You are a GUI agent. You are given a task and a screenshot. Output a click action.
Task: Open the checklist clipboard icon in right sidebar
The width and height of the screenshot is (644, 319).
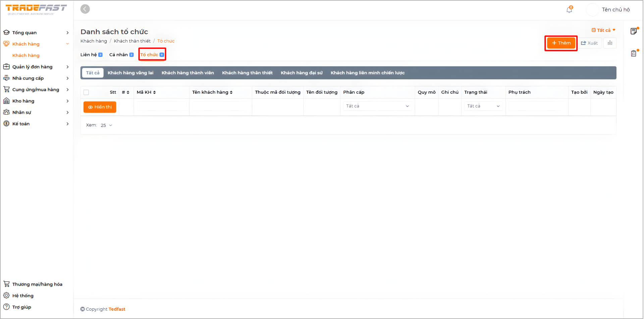coord(633,53)
